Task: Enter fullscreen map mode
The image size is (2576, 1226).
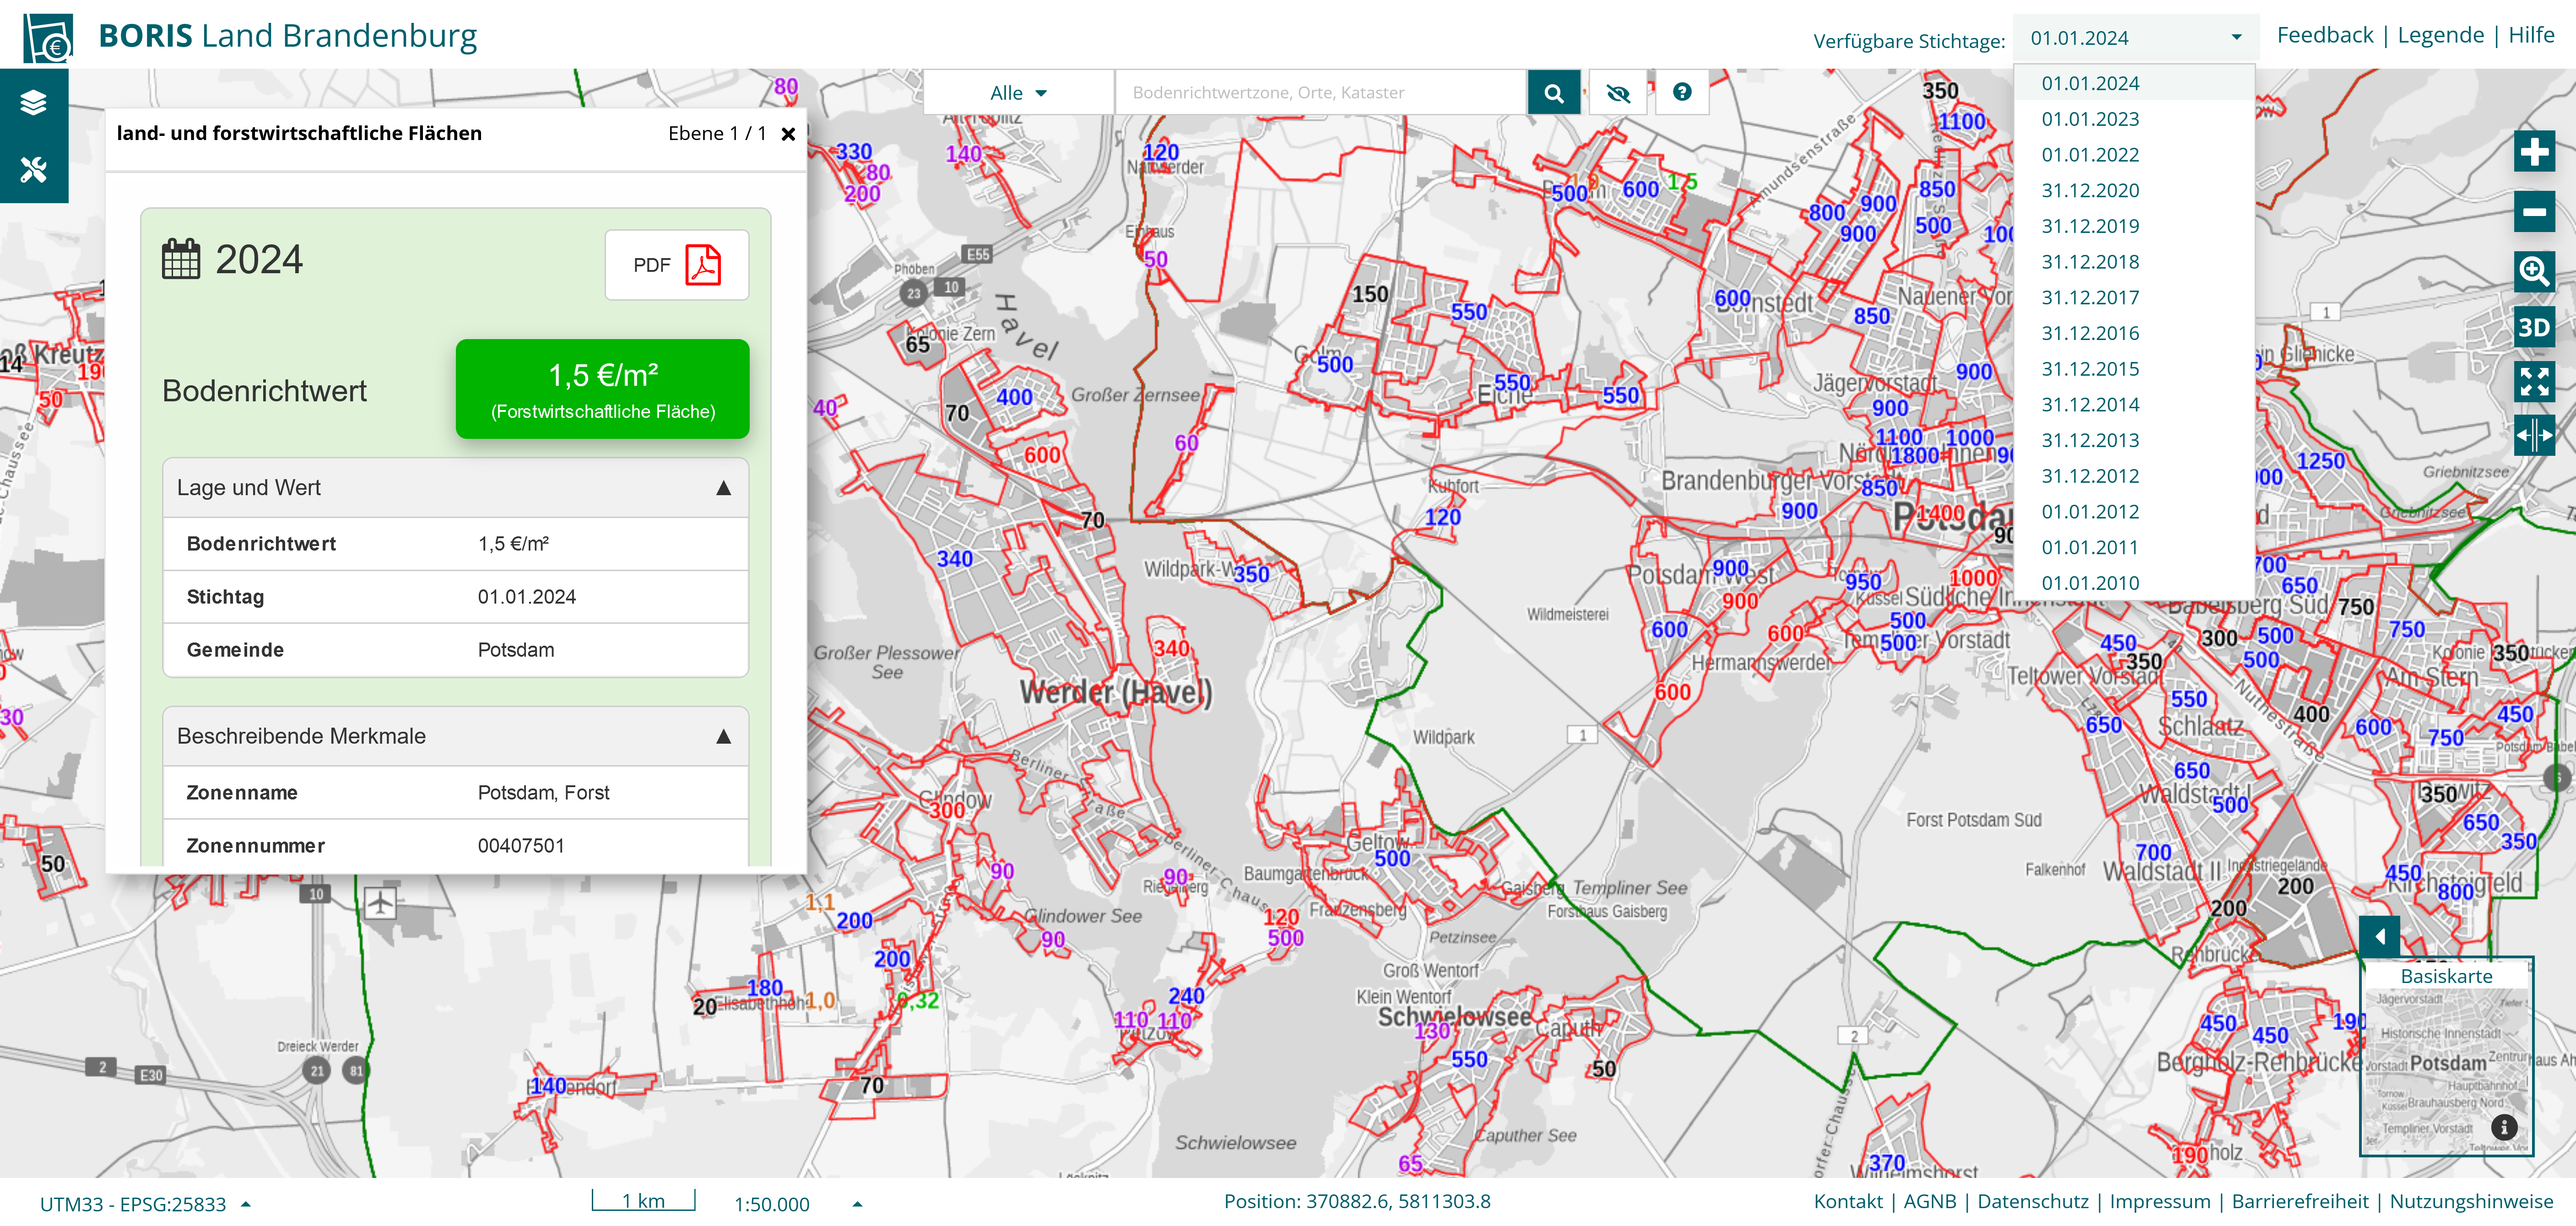Action: (x=2534, y=381)
